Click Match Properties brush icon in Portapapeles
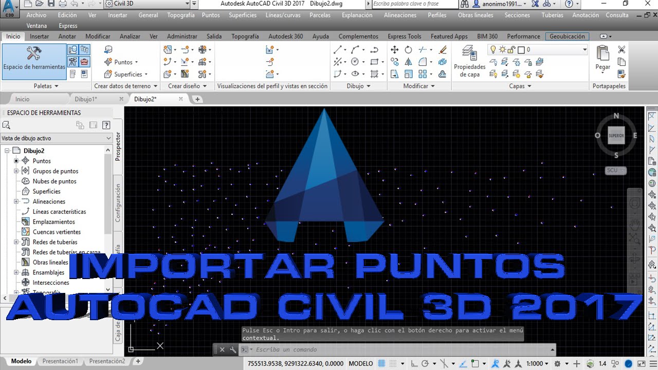This screenshot has height=370, width=658. coord(622,74)
